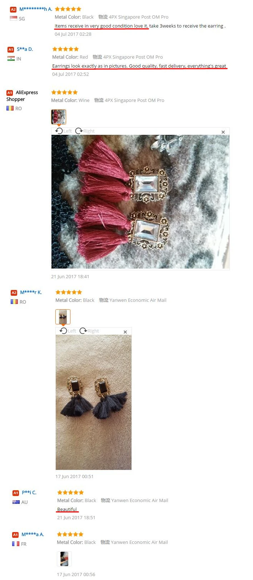
Task: Click the five-star rating of P**i C.'s review
Action: (70, 492)
